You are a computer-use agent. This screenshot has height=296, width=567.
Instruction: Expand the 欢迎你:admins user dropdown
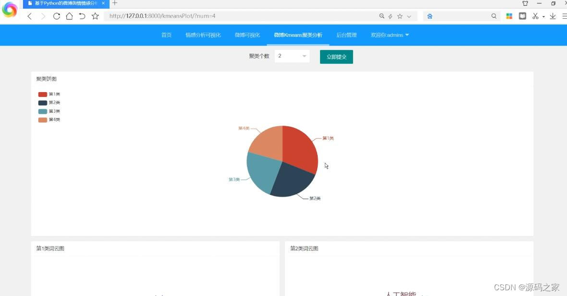point(389,35)
